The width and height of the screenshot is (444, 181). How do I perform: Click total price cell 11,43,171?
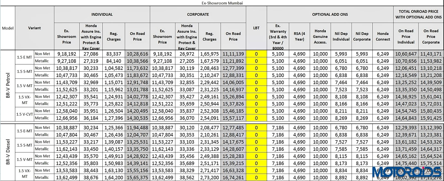click(x=431, y=54)
